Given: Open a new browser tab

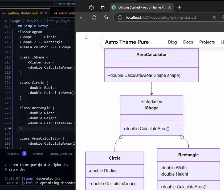Looking at the screenshot, I should (179, 7).
